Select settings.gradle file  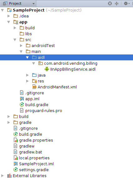tap(34, 170)
